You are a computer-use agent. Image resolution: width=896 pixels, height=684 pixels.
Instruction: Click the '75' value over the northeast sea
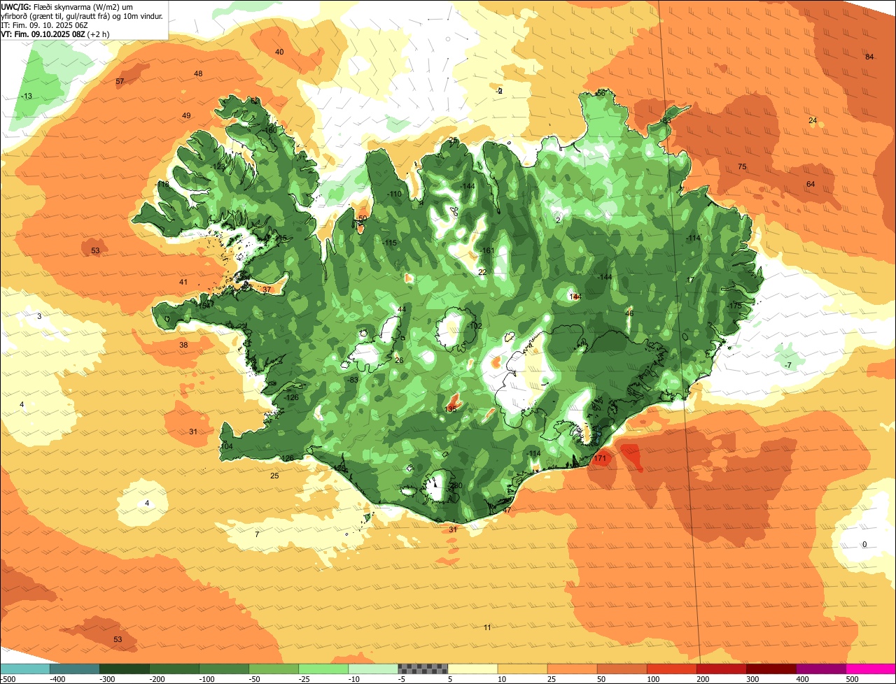742,166
